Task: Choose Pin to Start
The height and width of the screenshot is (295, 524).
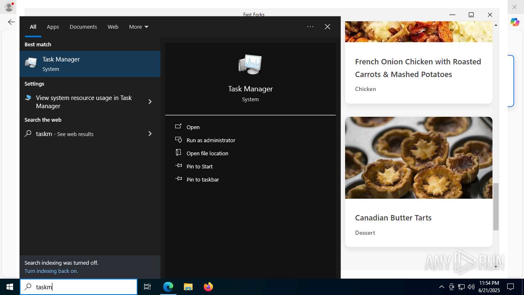Action: click(200, 166)
